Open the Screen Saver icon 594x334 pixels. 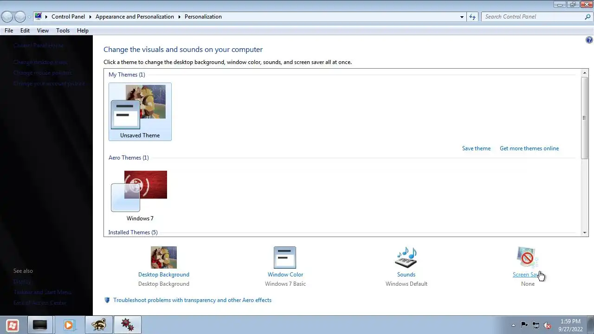(527, 257)
